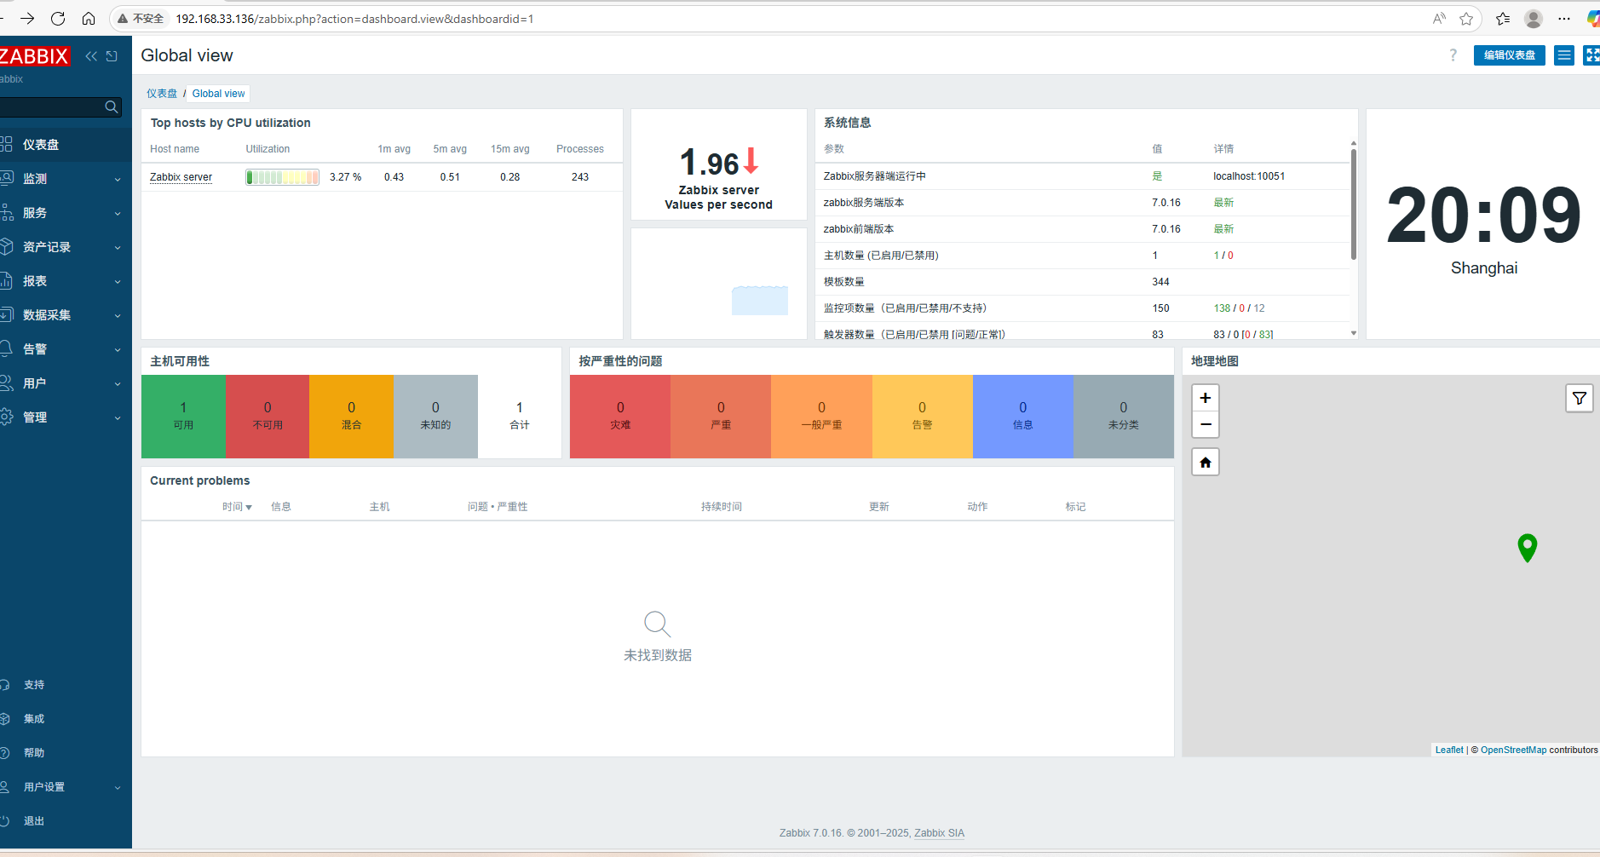
Task: Click the sidebar search magnifier icon
Action: 111,106
